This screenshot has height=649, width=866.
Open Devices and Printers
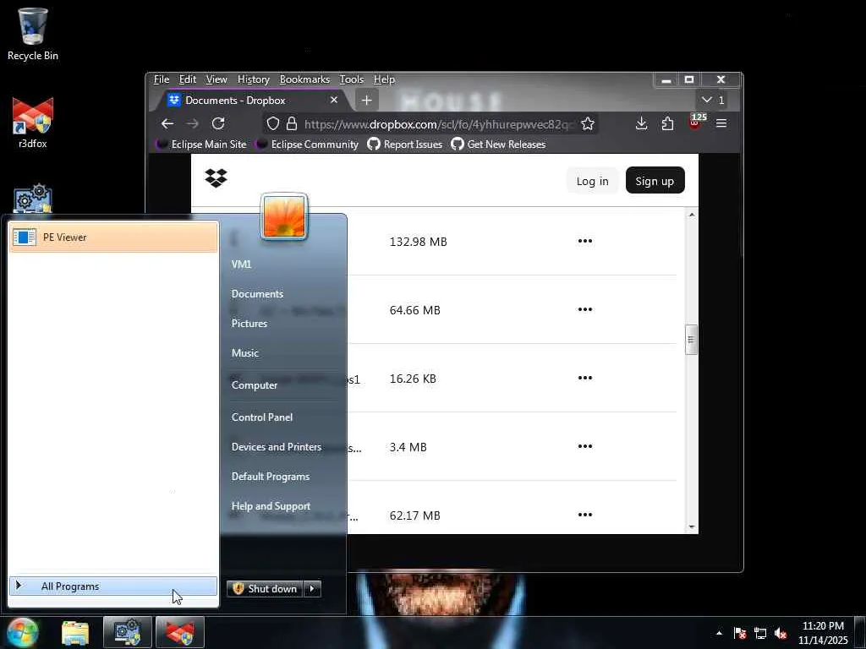pyautogui.click(x=277, y=446)
